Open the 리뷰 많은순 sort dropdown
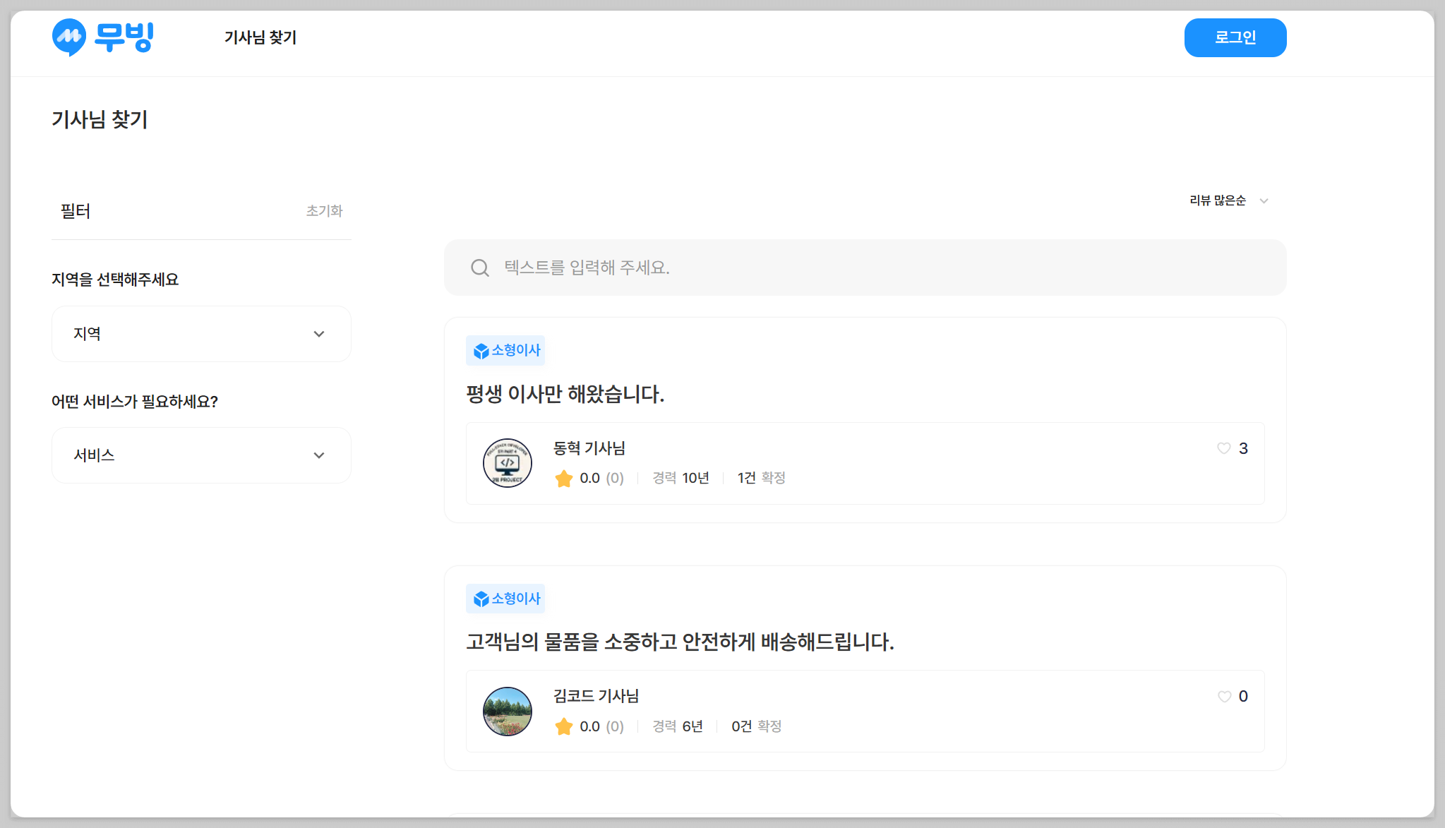Screen dimensions: 1445x828 [x=1218, y=200]
